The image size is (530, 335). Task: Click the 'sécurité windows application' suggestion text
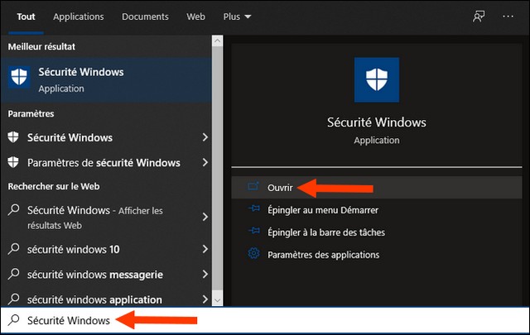pos(94,299)
